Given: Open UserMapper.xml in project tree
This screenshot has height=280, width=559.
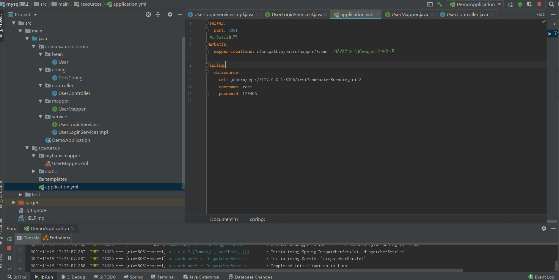Looking at the screenshot, I should [x=70, y=163].
